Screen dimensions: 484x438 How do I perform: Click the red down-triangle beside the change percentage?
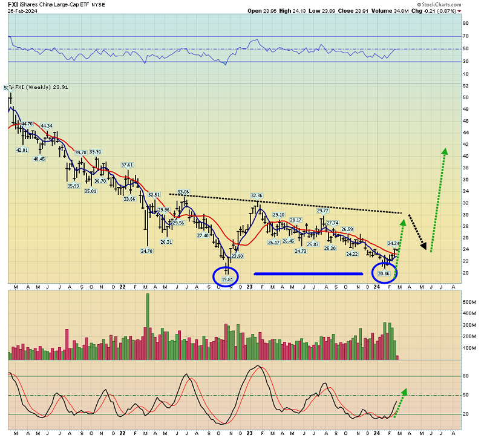coord(459,11)
